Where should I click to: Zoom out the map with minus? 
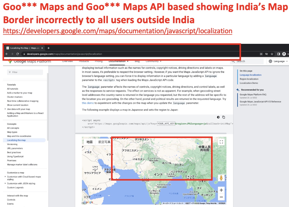click(221, 197)
